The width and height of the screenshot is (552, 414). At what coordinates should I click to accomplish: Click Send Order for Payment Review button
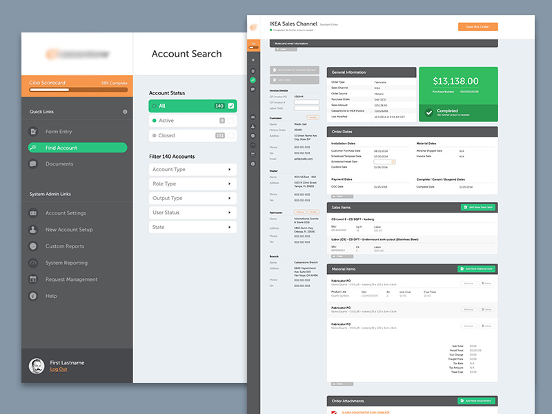(295, 70)
